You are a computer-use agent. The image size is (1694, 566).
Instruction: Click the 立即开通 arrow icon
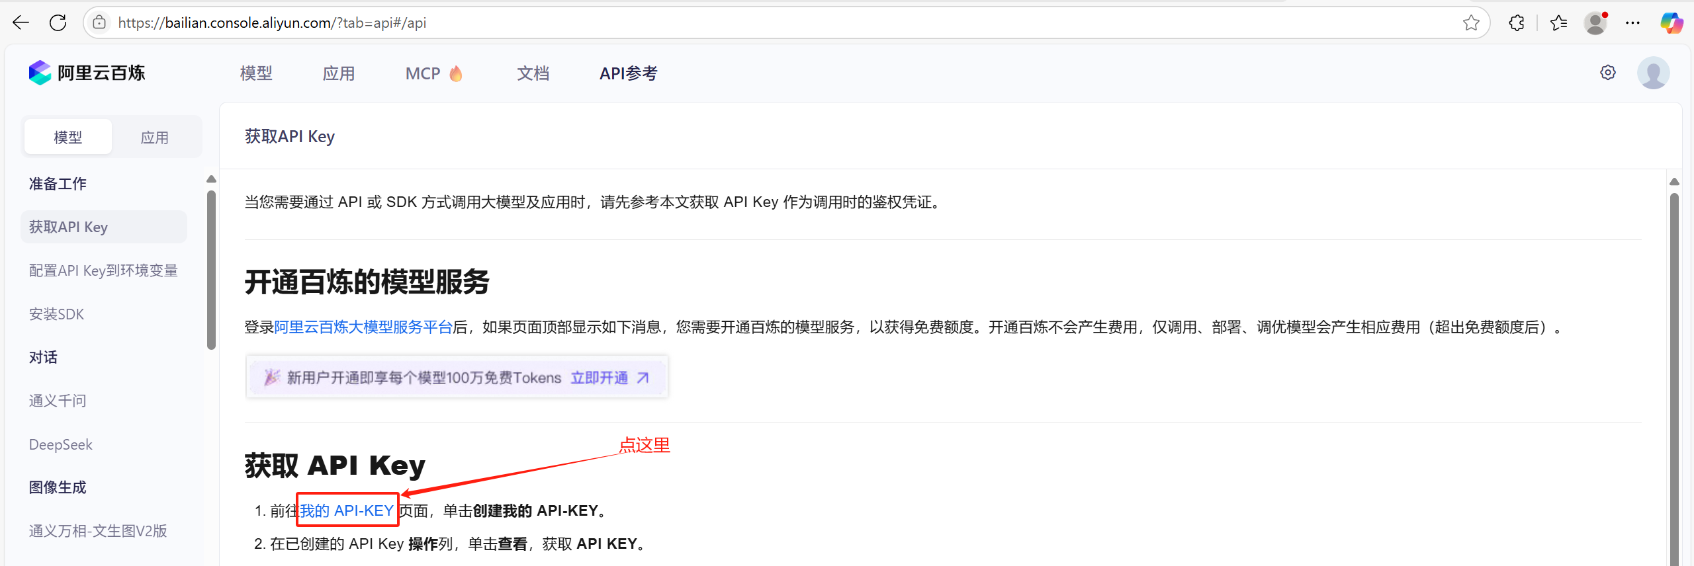coord(643,378)
